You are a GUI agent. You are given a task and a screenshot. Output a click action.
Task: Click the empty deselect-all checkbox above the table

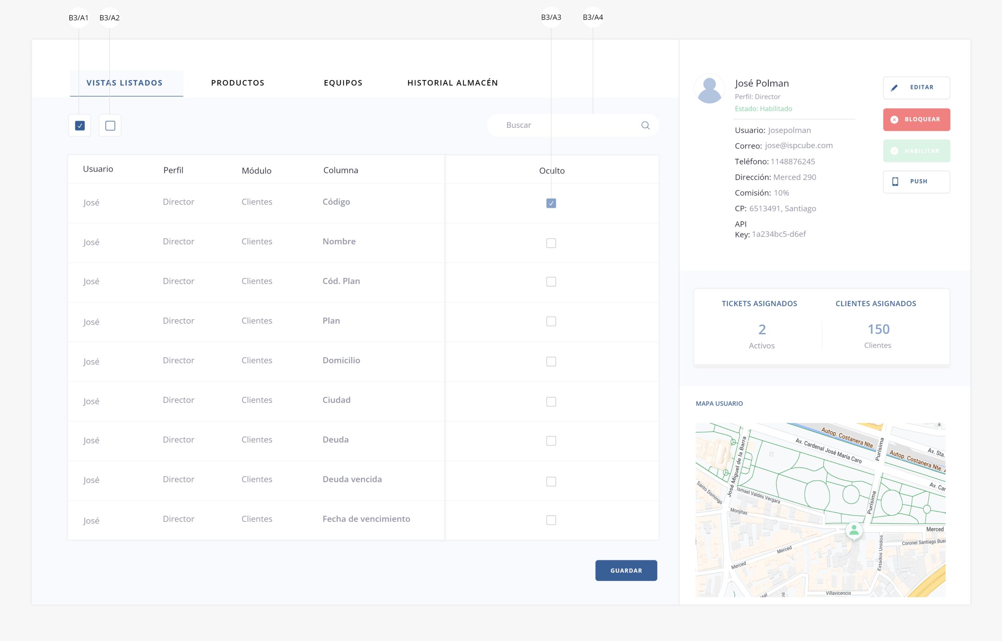pyautogui.click(x=110, y=125)
